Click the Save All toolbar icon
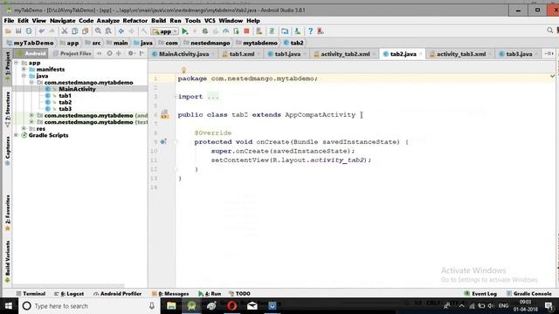 (18, 31)
